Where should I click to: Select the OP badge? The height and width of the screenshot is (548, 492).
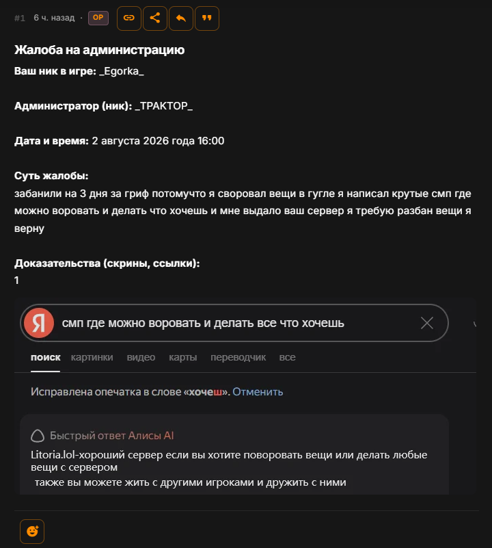pos(98,18)
